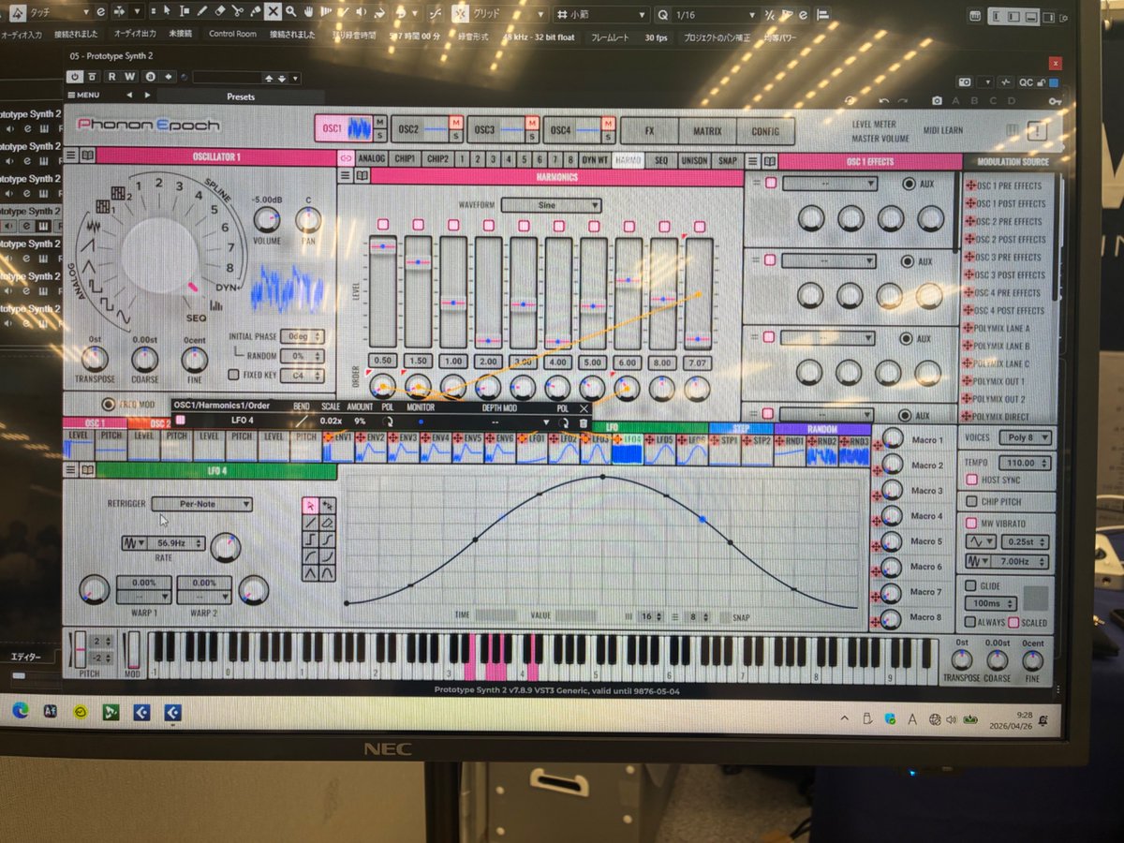This screenshot has width=1124, height=843.
Task: Switch to the UNISON tab
Action: pyautogui.click(x=694, y=161)
